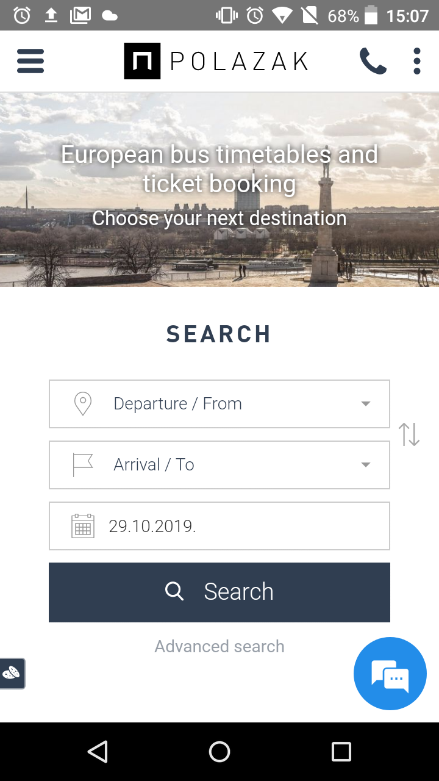Open the cookie settings icon

click(12, 674)
